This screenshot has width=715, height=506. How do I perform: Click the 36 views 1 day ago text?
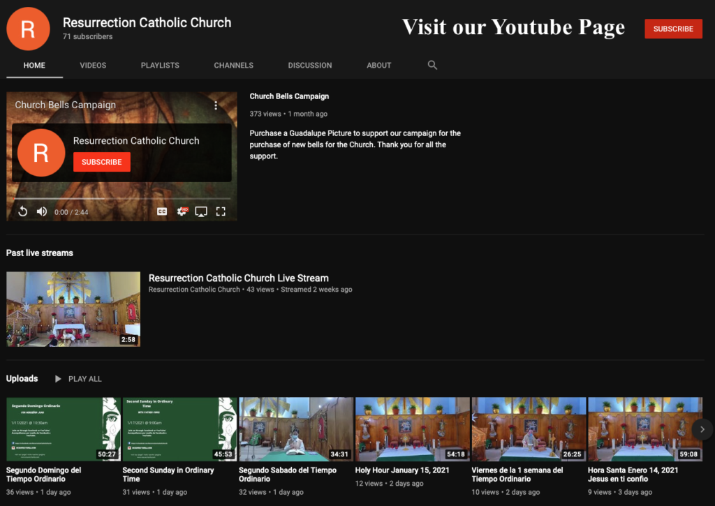38,492
